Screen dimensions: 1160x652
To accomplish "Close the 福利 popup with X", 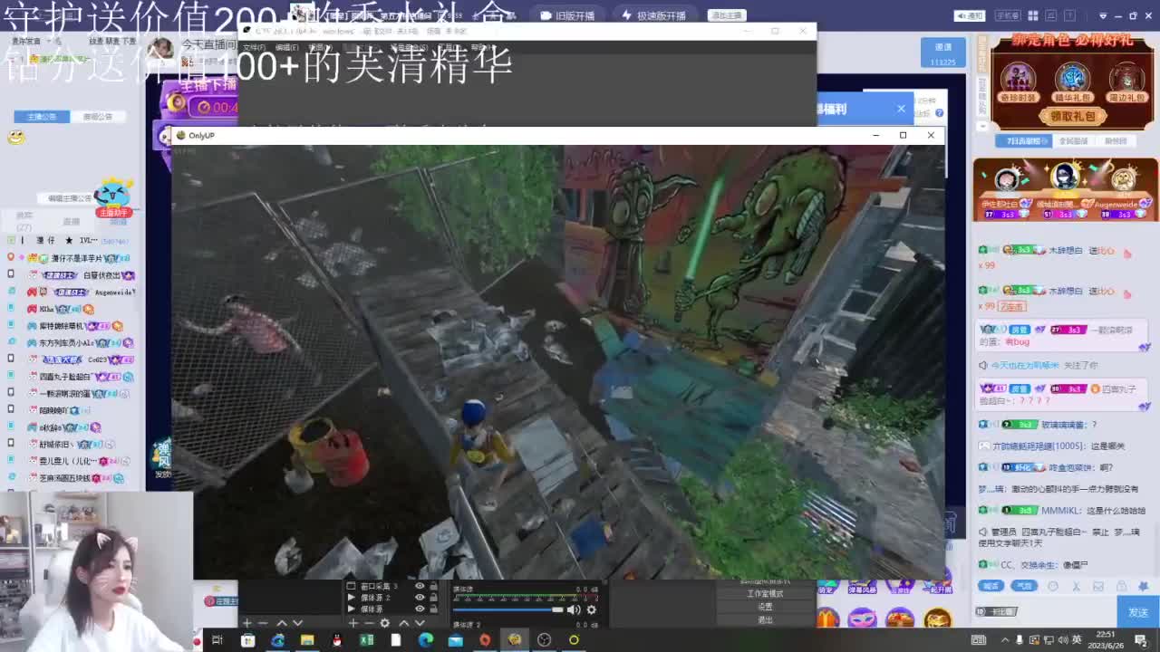I will (x=901, y=109).
